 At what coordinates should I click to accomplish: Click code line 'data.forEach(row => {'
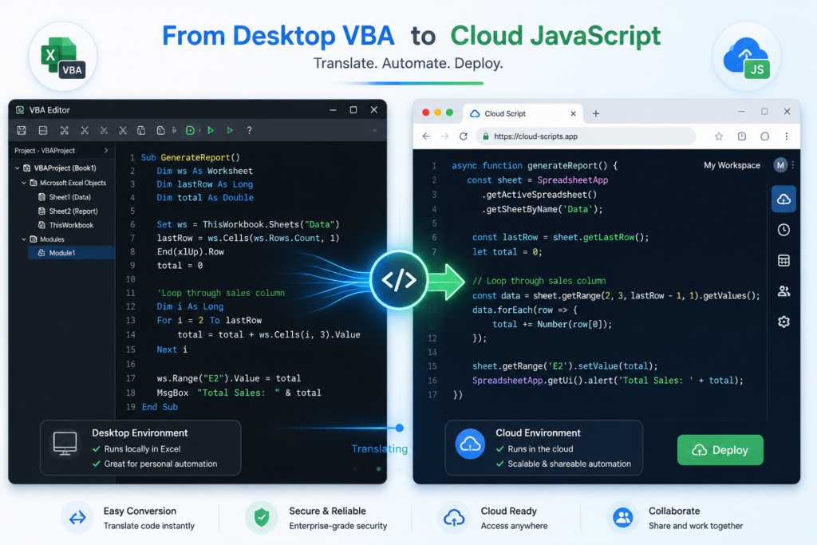pos(525,310)
